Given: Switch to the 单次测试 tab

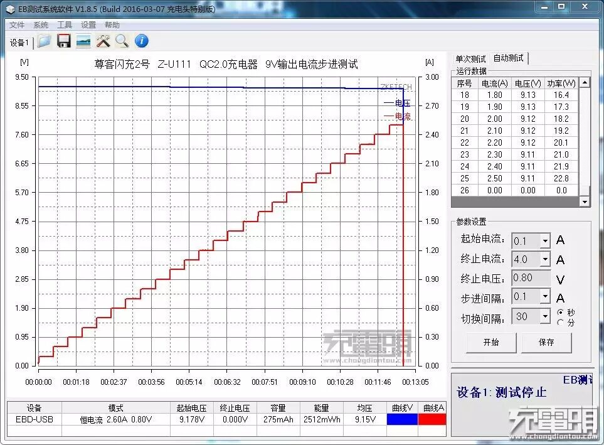Looking at the screenshot, I should tap(470, 59).
